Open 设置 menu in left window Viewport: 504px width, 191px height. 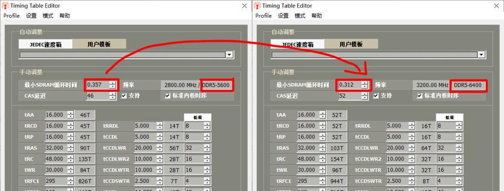[x=31, y=16]
